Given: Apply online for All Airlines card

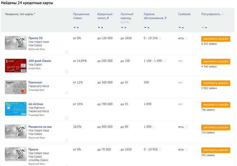Looking at the screenshot, I should (216, 105).
